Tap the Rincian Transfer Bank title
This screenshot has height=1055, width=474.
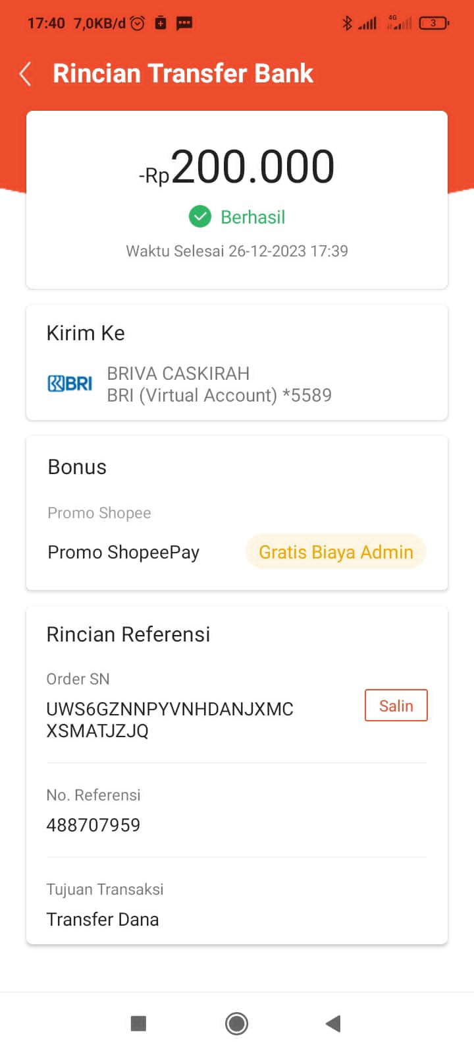(183, 74)
